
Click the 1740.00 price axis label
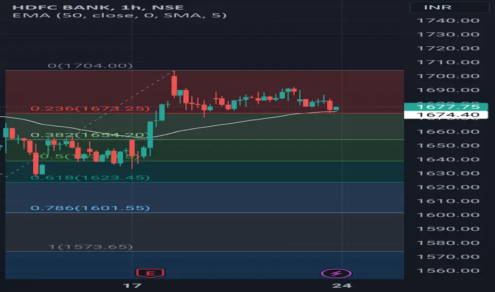click(448, 21)
